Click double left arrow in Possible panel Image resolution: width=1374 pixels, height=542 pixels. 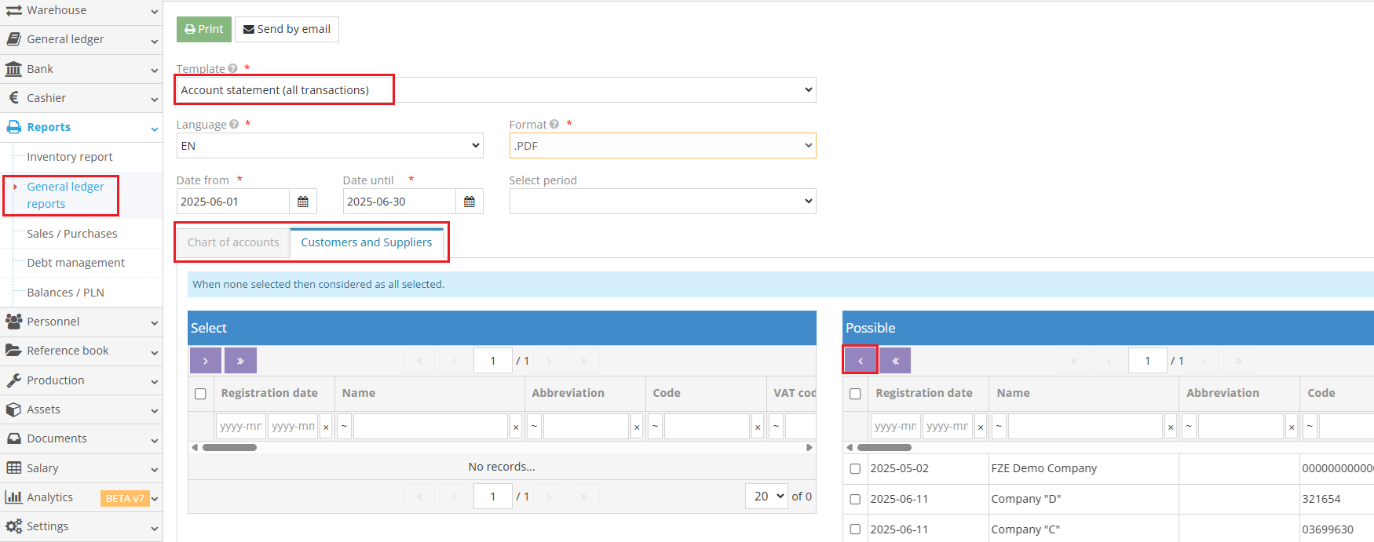click(x=895, y=361)
